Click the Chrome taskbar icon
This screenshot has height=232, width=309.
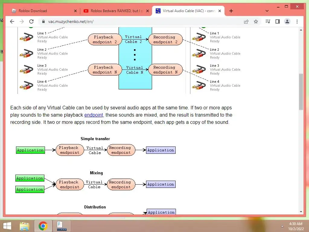click(43, 226)
